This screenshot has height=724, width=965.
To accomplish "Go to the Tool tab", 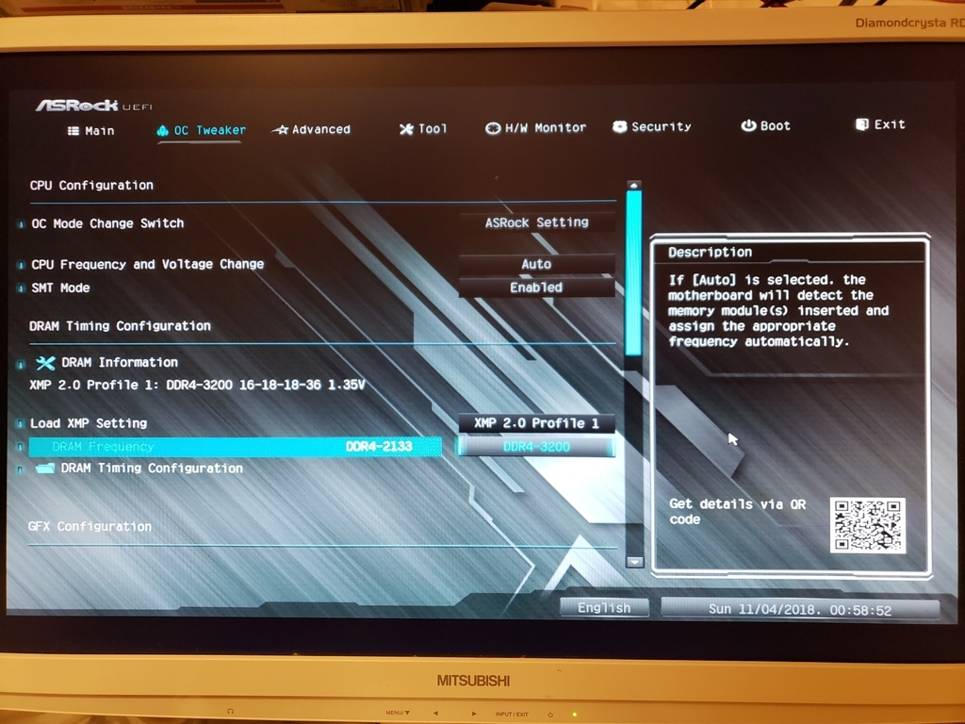I will 423,128.
